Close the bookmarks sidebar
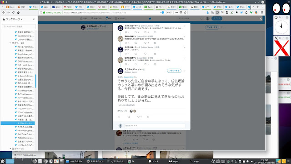The height and width of the screenshot is (164, 291). (34, 19)
